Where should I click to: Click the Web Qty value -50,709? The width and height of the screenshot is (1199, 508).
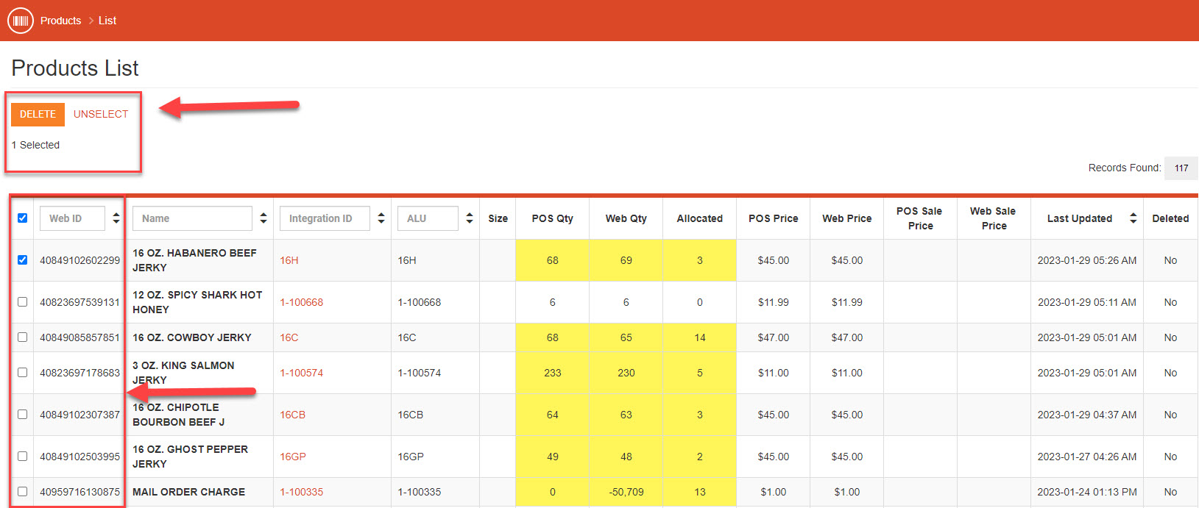tap(626, 492)
